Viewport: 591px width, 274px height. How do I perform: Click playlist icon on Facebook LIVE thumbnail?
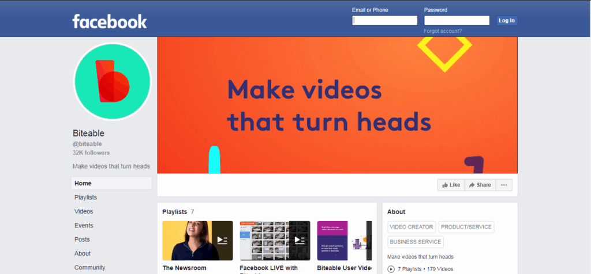(x=300, y=241)
